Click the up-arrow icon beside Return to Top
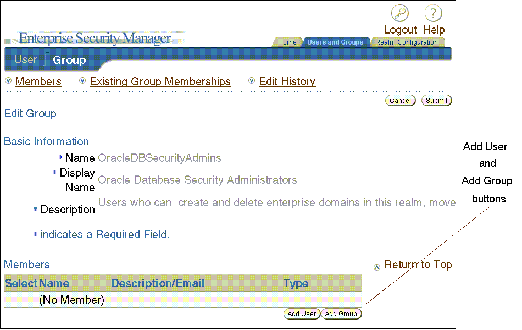 [x=377, y=267]
